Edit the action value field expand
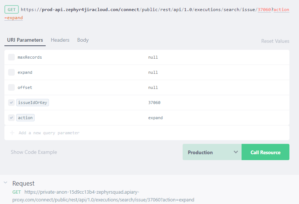This screenshot has width=299, height=204. [x=155, y=118]
